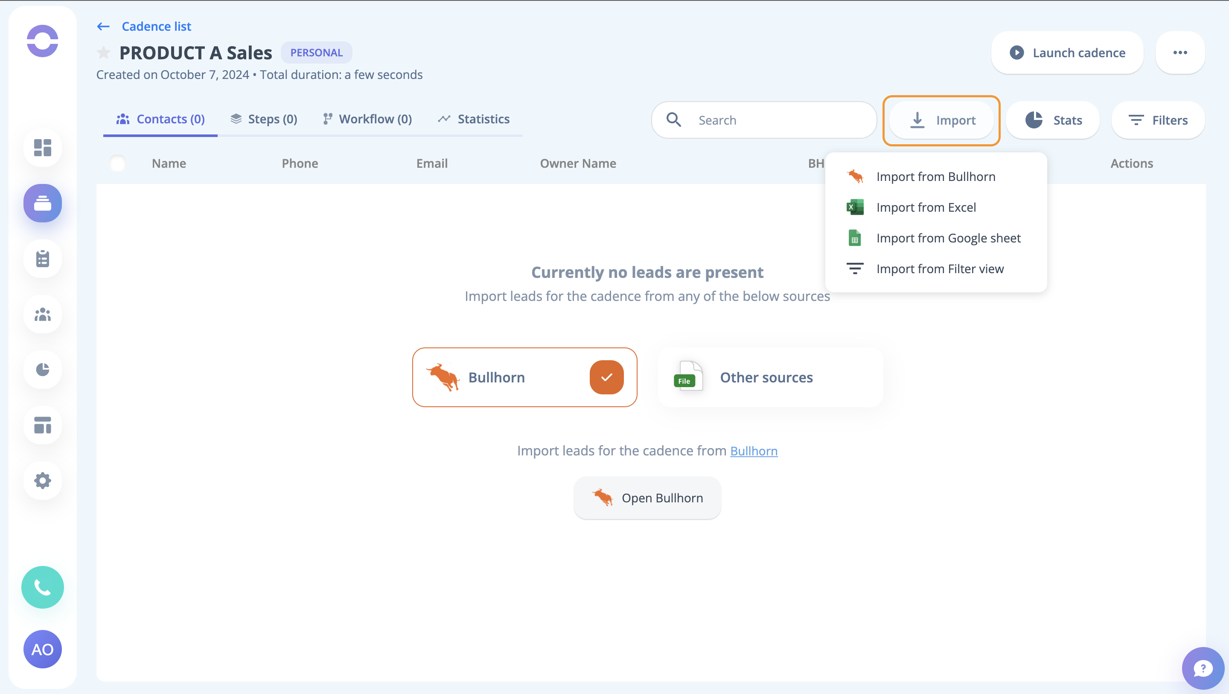
Task: Open the pie chart statistics sidebar icon
Action: (43, 370)
